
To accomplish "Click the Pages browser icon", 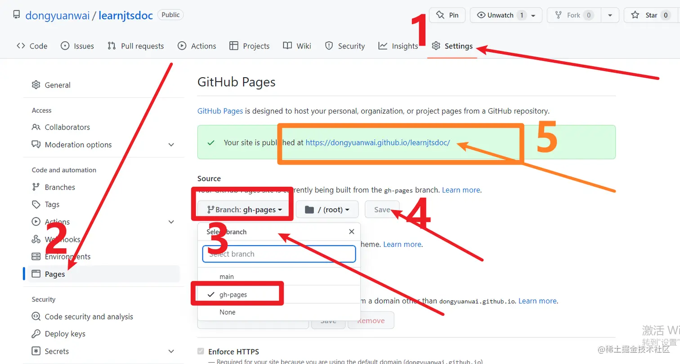I will [x=36, y=274].
